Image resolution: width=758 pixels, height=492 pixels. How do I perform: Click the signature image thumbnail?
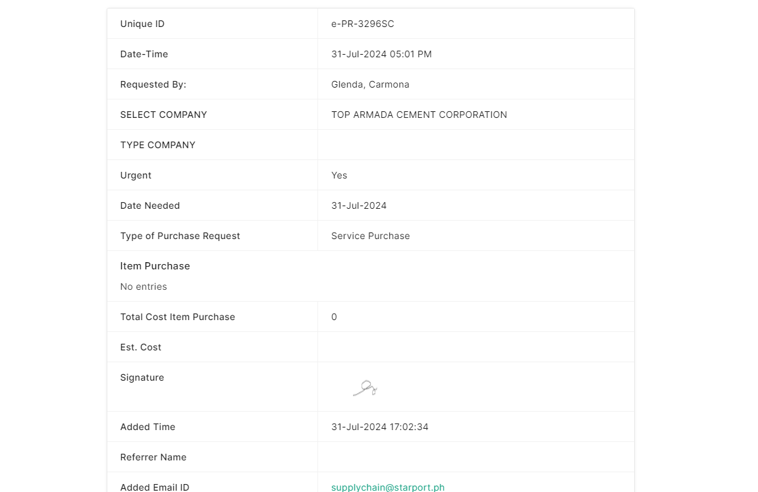pyautogui.click(x=365, y=388)
